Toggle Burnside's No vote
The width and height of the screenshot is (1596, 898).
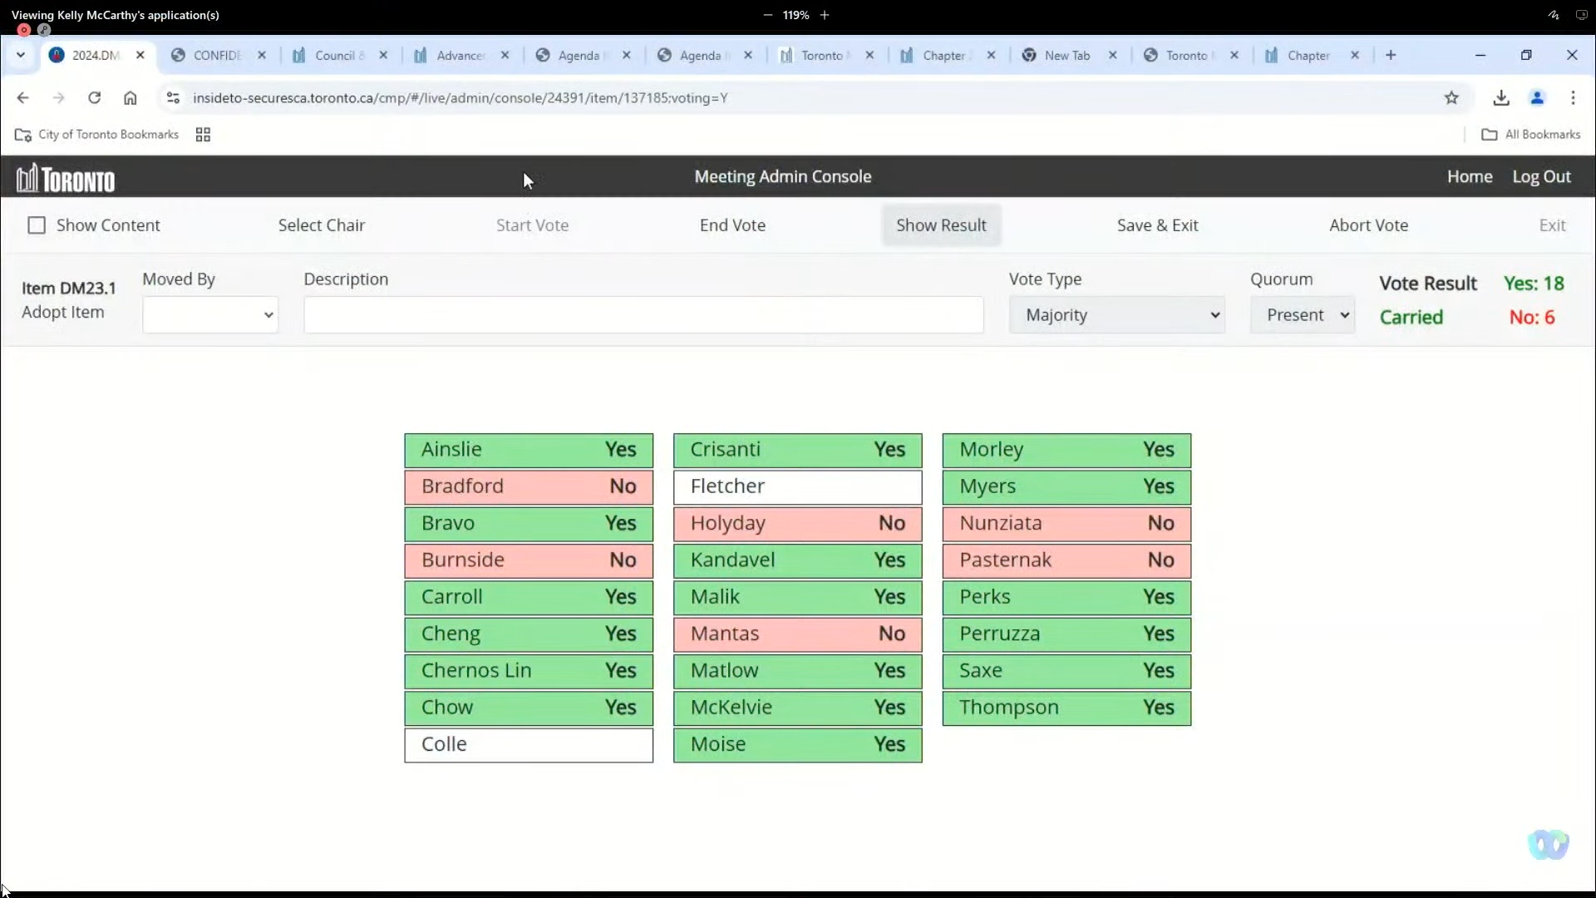pos(529,560)
